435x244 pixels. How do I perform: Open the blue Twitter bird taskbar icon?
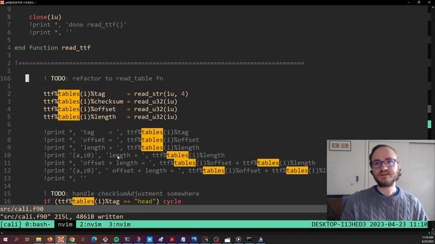pyautogui.click(x=150, y=239)
